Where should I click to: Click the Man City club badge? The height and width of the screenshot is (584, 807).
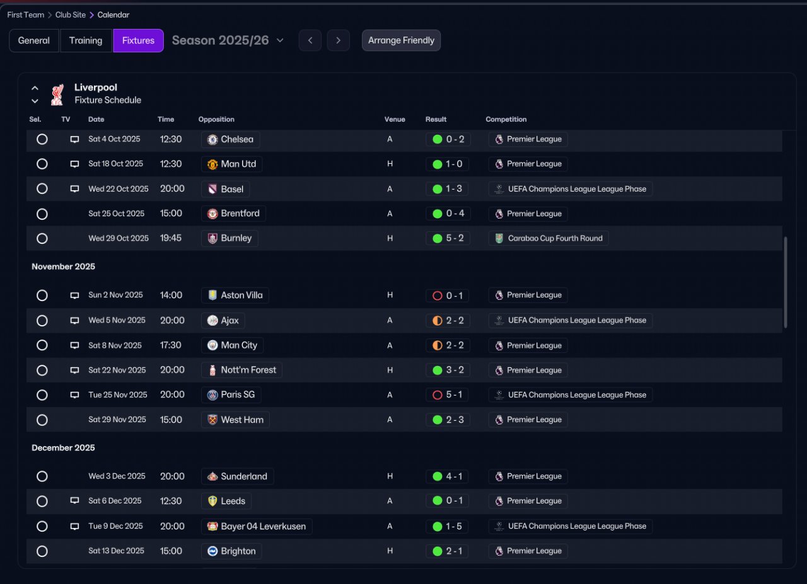(212, 345)
